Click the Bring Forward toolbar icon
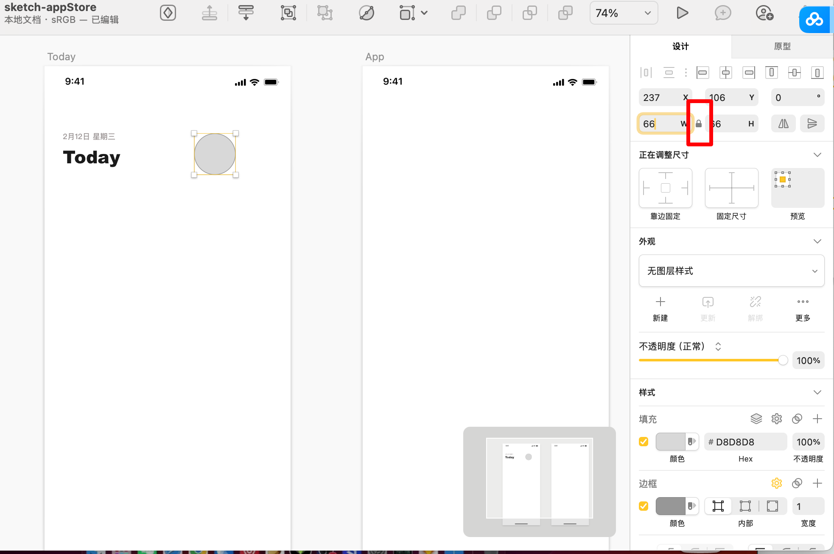 tap(209, 13)
